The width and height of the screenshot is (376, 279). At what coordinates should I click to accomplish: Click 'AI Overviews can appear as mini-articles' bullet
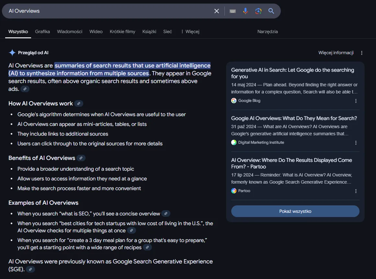coord(82,124)
